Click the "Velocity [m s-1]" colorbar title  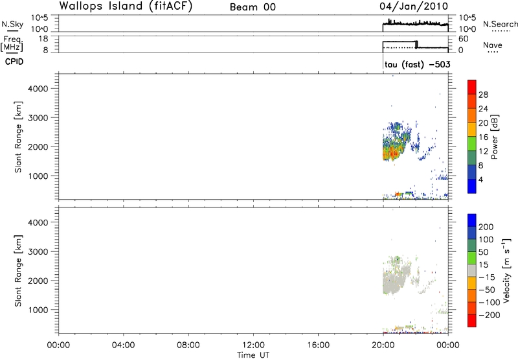point(506,270)
